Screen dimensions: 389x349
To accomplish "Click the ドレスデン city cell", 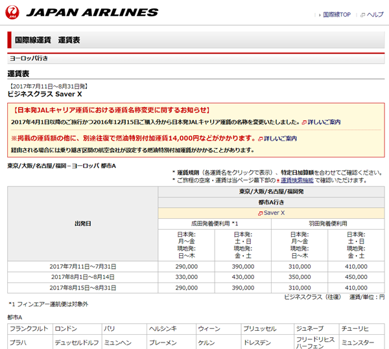I will point(267,343).
